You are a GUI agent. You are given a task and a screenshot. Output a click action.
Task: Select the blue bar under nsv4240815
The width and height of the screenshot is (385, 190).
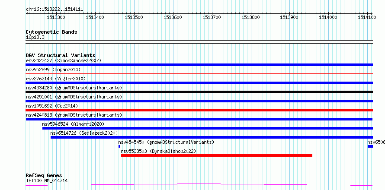(x=199, y=119)
